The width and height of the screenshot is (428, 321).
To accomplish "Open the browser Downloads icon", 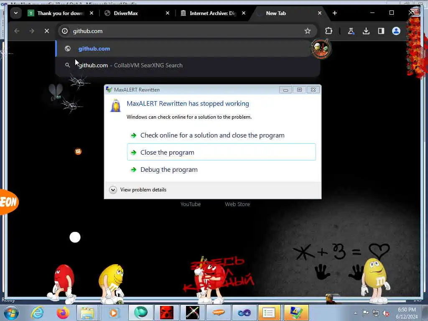I will click(366, 31).
